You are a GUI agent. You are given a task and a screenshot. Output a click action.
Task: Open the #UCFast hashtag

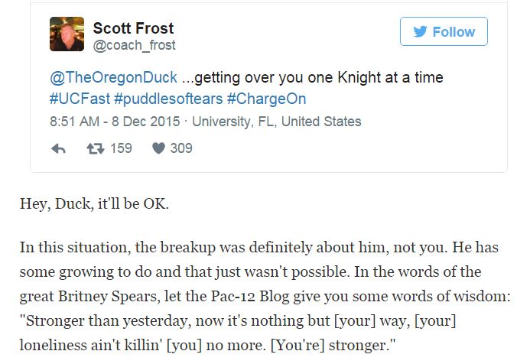point(76,99)
